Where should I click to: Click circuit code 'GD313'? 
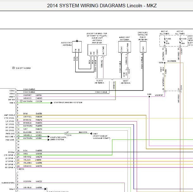(x=39, y=132)
